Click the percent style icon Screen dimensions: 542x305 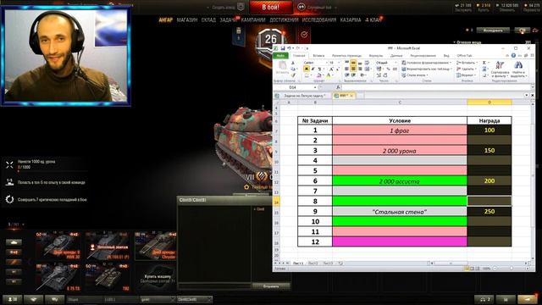pyautogui.click(x=388, y=69)
